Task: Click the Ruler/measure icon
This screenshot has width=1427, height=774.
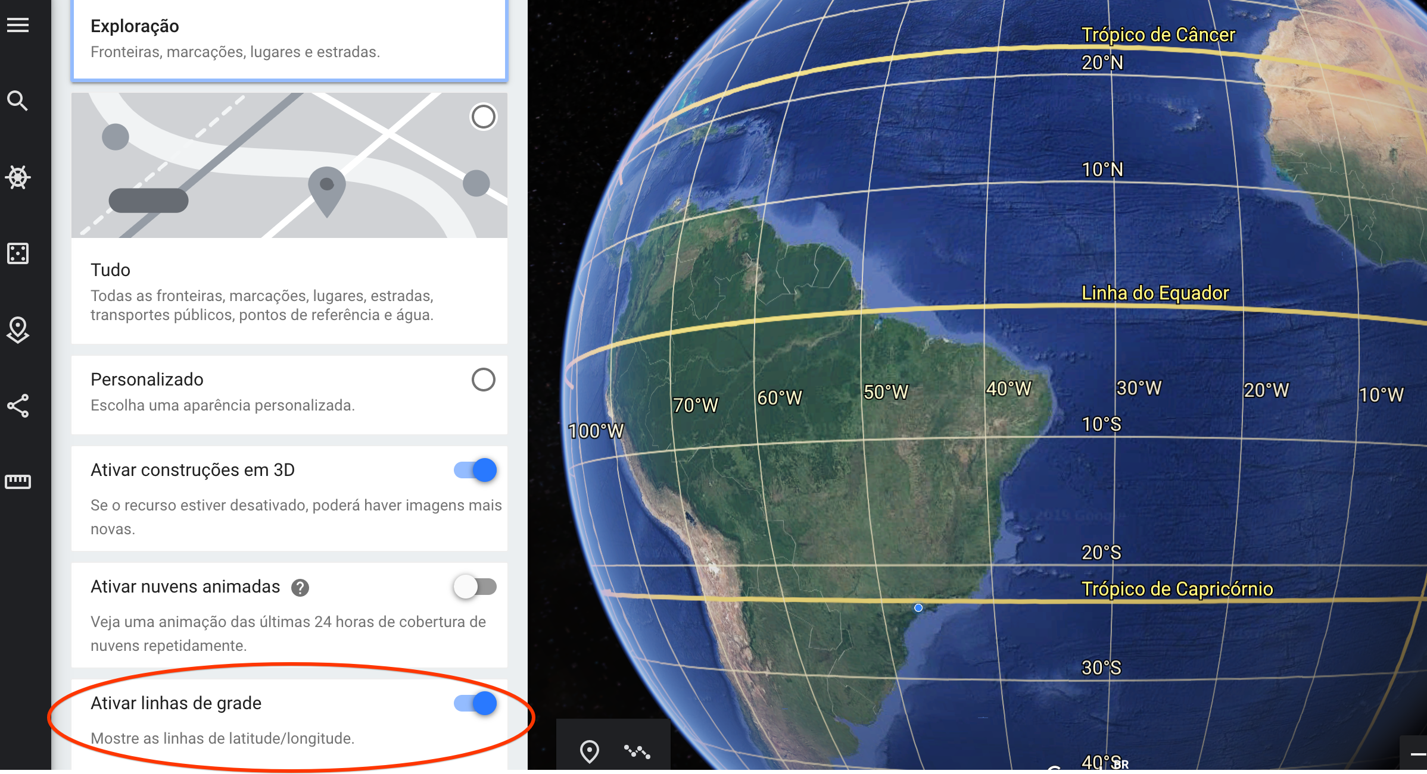Action: [x=21, y=478]
